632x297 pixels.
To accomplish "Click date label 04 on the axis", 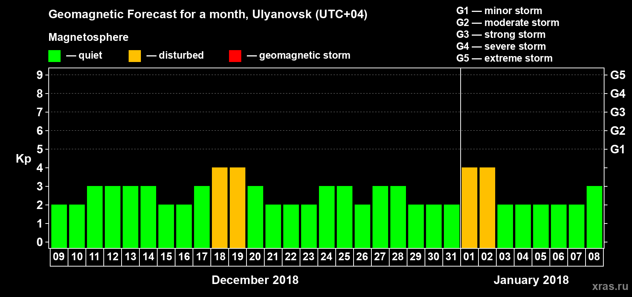I will [x=523, y=257].
